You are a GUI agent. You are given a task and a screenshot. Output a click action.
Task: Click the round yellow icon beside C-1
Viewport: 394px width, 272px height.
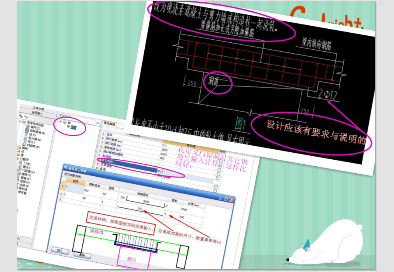coord(68,126)
